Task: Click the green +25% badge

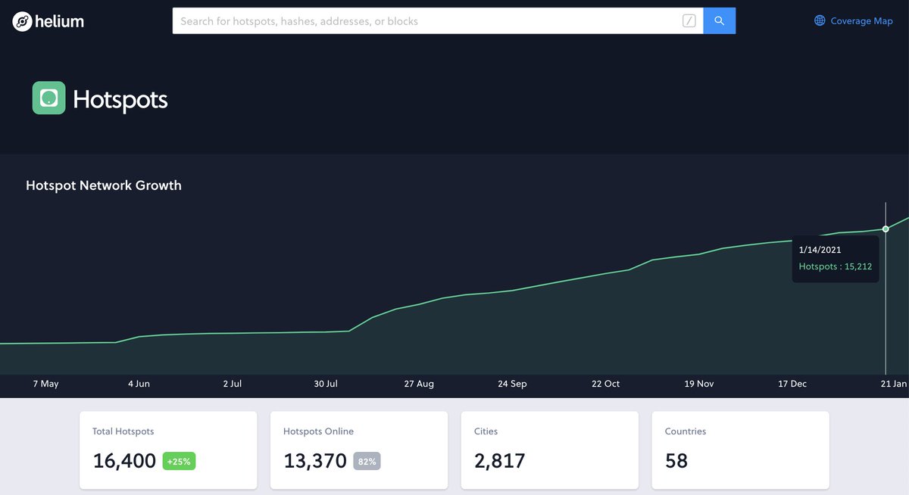Action: 179,461
